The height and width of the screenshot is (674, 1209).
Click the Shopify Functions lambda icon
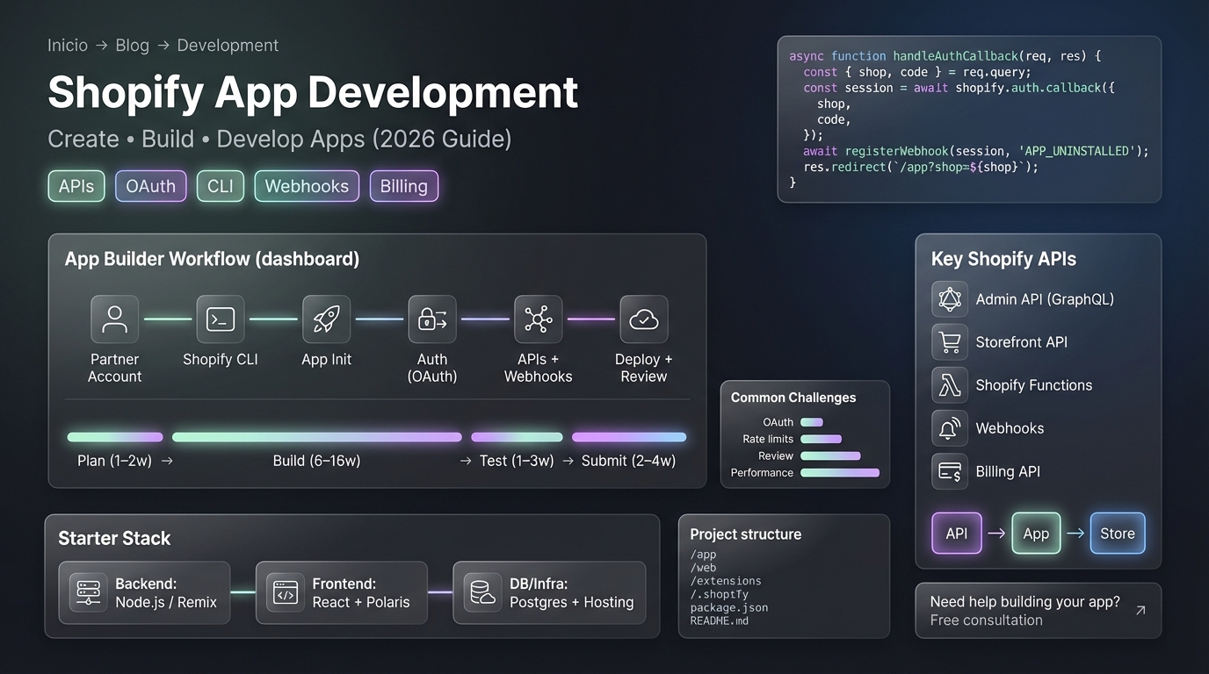point(949,385)
